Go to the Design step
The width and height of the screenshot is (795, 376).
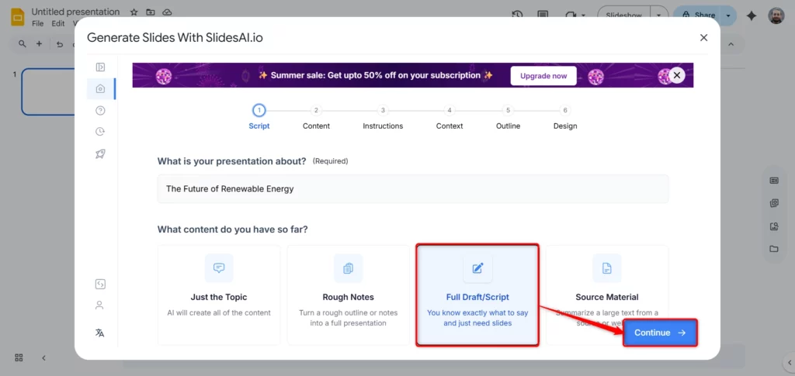pyautogui.click(x=565, y=111)
